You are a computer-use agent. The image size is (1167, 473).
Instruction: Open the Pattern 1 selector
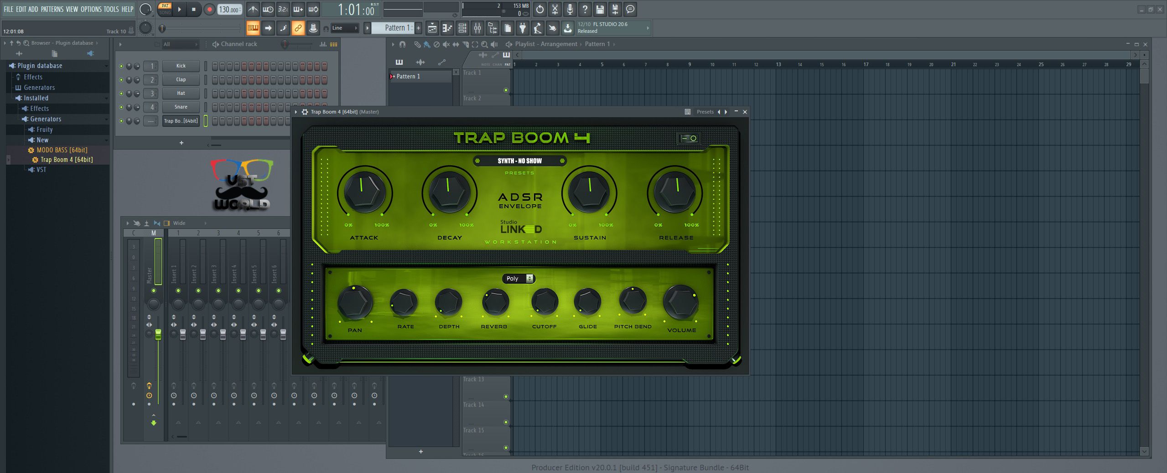pyautogui.click(x=393, y=28)
